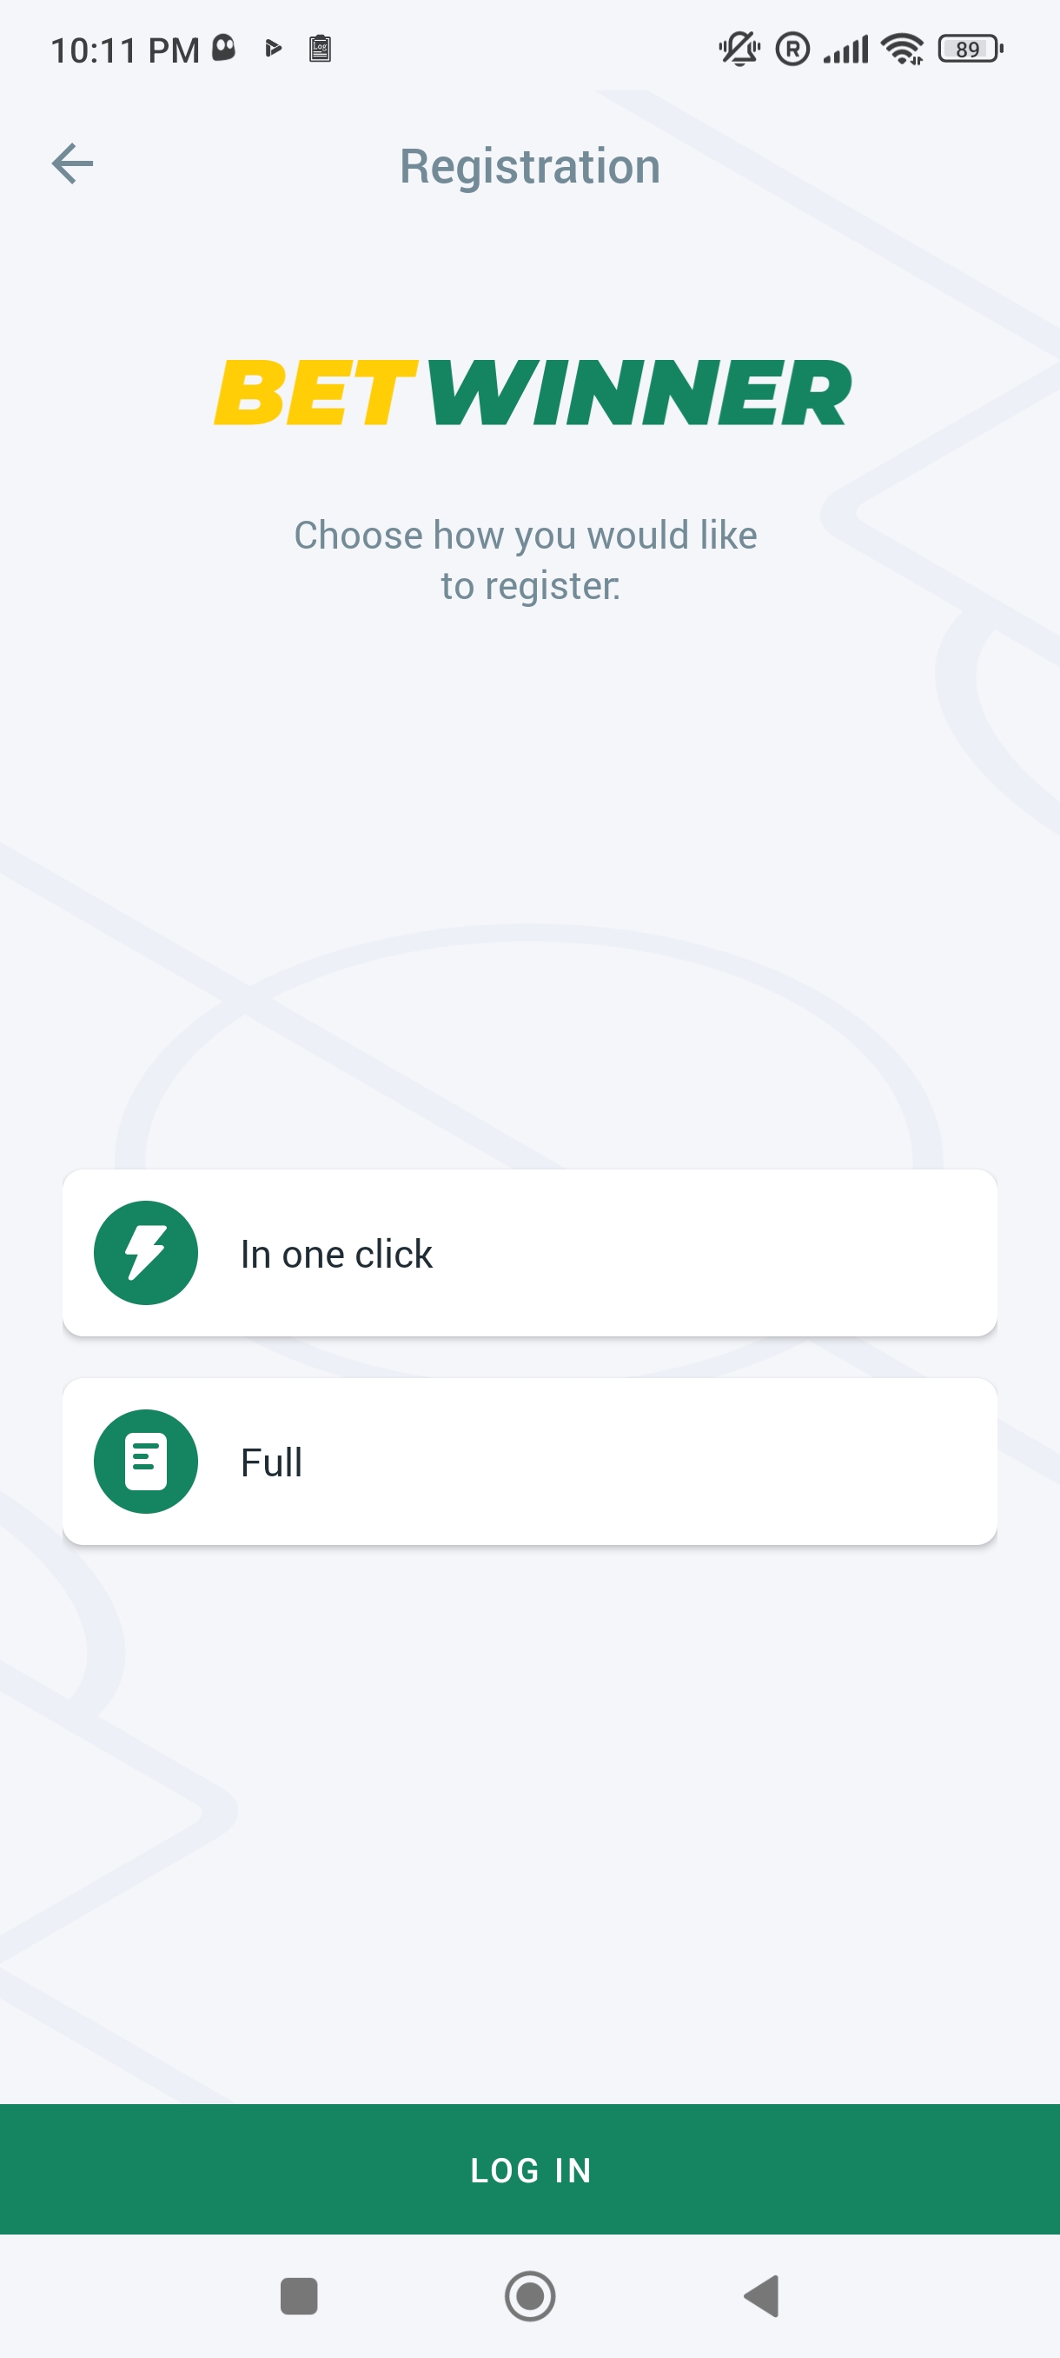Tap the Registration page title

click(x=529, y=167)
